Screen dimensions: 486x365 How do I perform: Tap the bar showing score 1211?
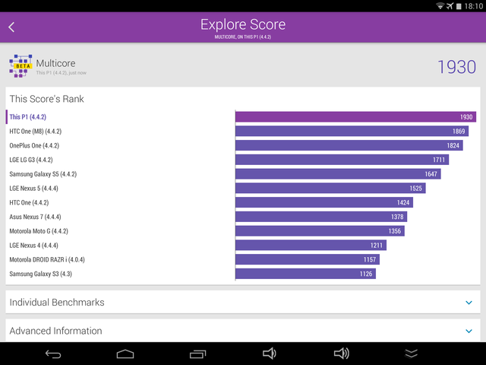click(311, 246)
